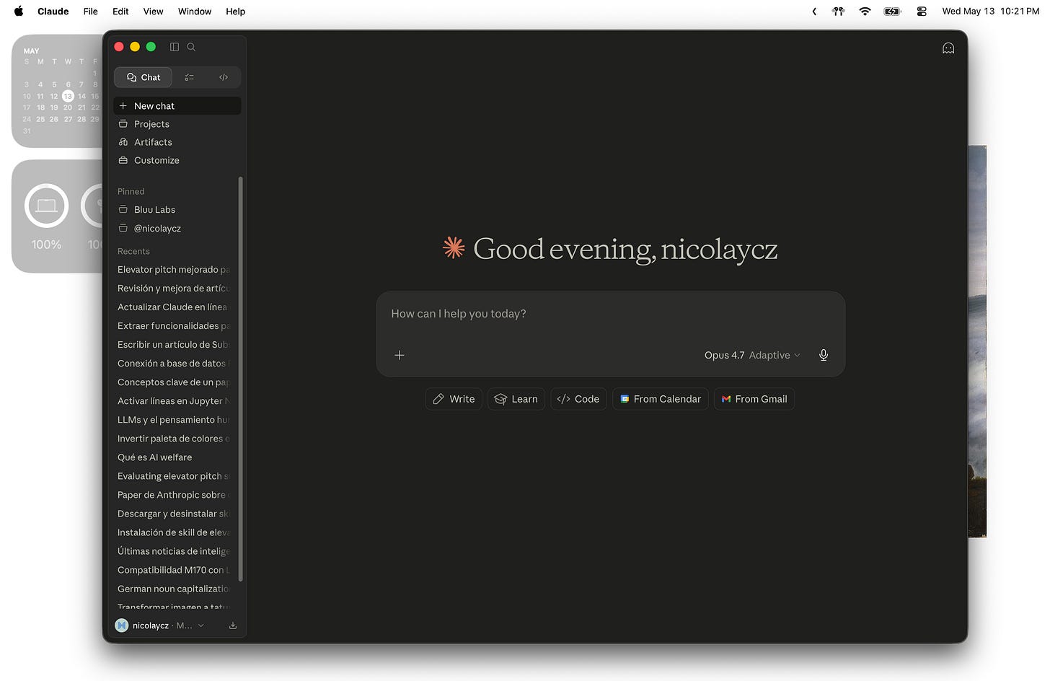Choose the Code suggestion chip below prompt

pos(578,399)
